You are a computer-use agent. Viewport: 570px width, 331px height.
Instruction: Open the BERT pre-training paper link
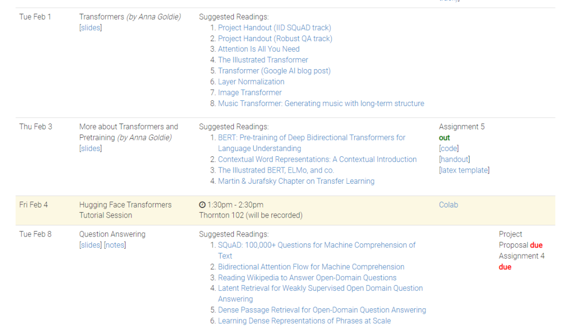pyautogui.click(x=311, y=138)
